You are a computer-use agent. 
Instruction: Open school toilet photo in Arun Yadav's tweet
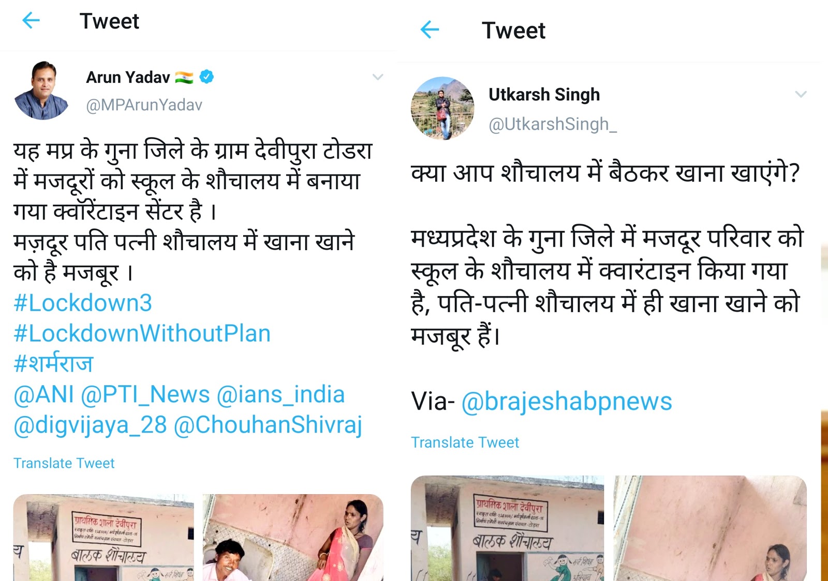(x=103, y=538)
